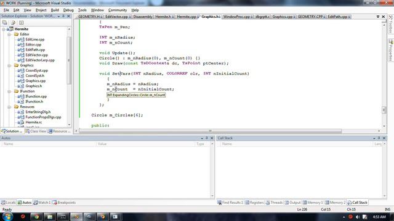The width and height of the screenshot is (394, 221).
Task: Open the Solution Explorer window position dropdown
Action: pos(58,17)
